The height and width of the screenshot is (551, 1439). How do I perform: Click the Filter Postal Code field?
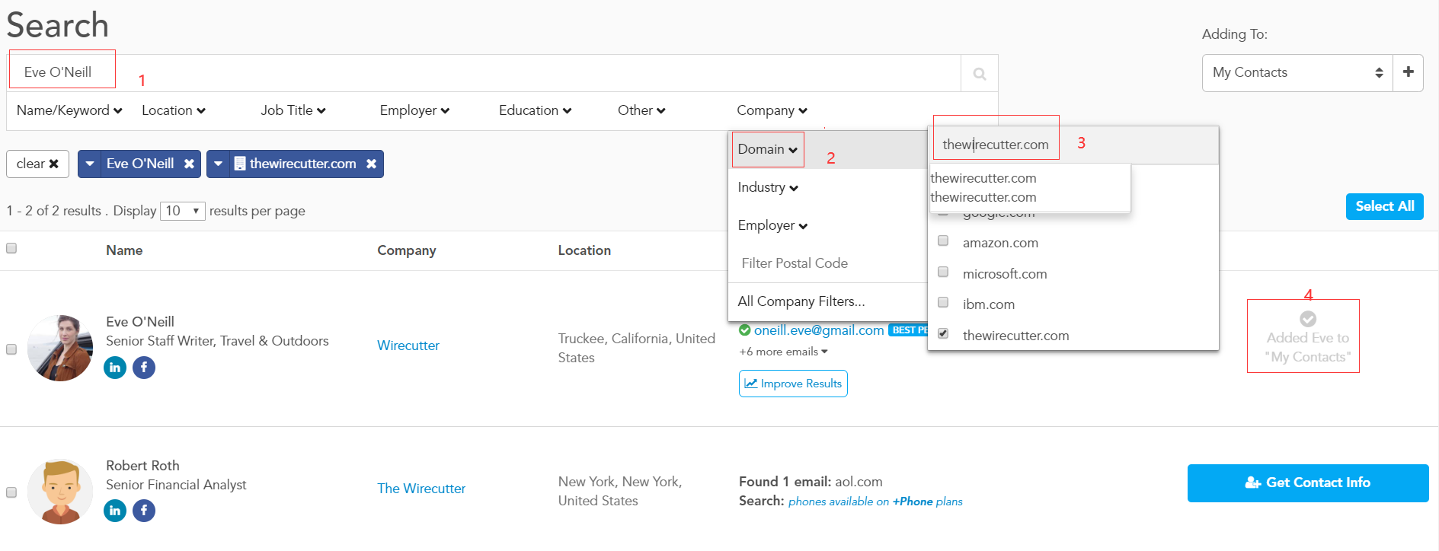click(x=827, y=263)
